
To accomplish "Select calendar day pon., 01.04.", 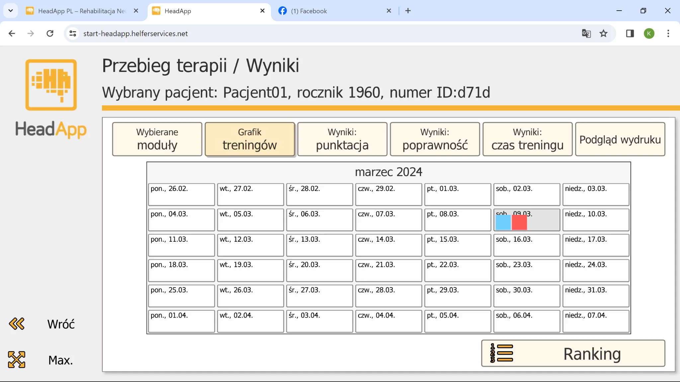I will 181,321.
